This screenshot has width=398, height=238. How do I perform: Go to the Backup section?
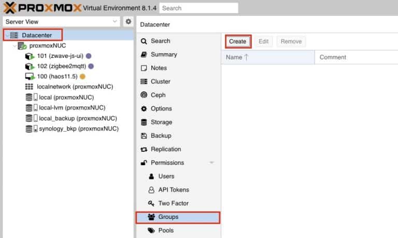click(x=161, y=136)
